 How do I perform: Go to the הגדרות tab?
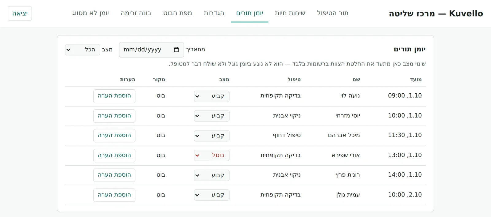[214, 13]
